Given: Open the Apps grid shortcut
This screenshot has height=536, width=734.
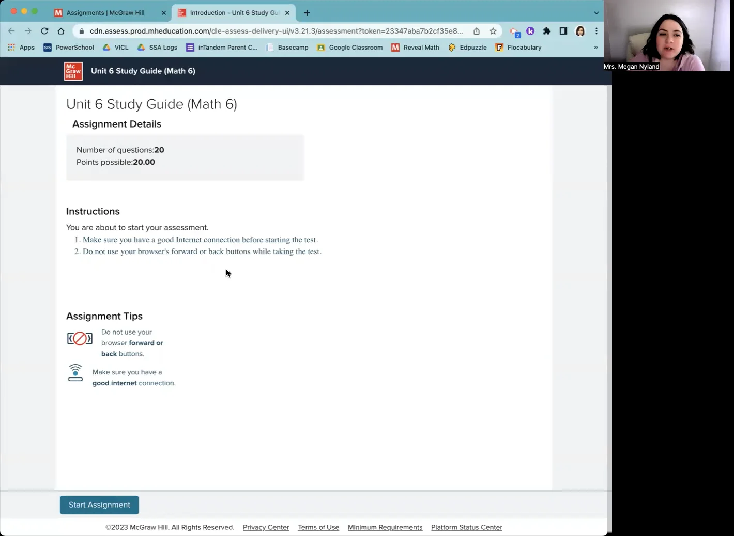Looking at the screenshot, I should point(21,48).
